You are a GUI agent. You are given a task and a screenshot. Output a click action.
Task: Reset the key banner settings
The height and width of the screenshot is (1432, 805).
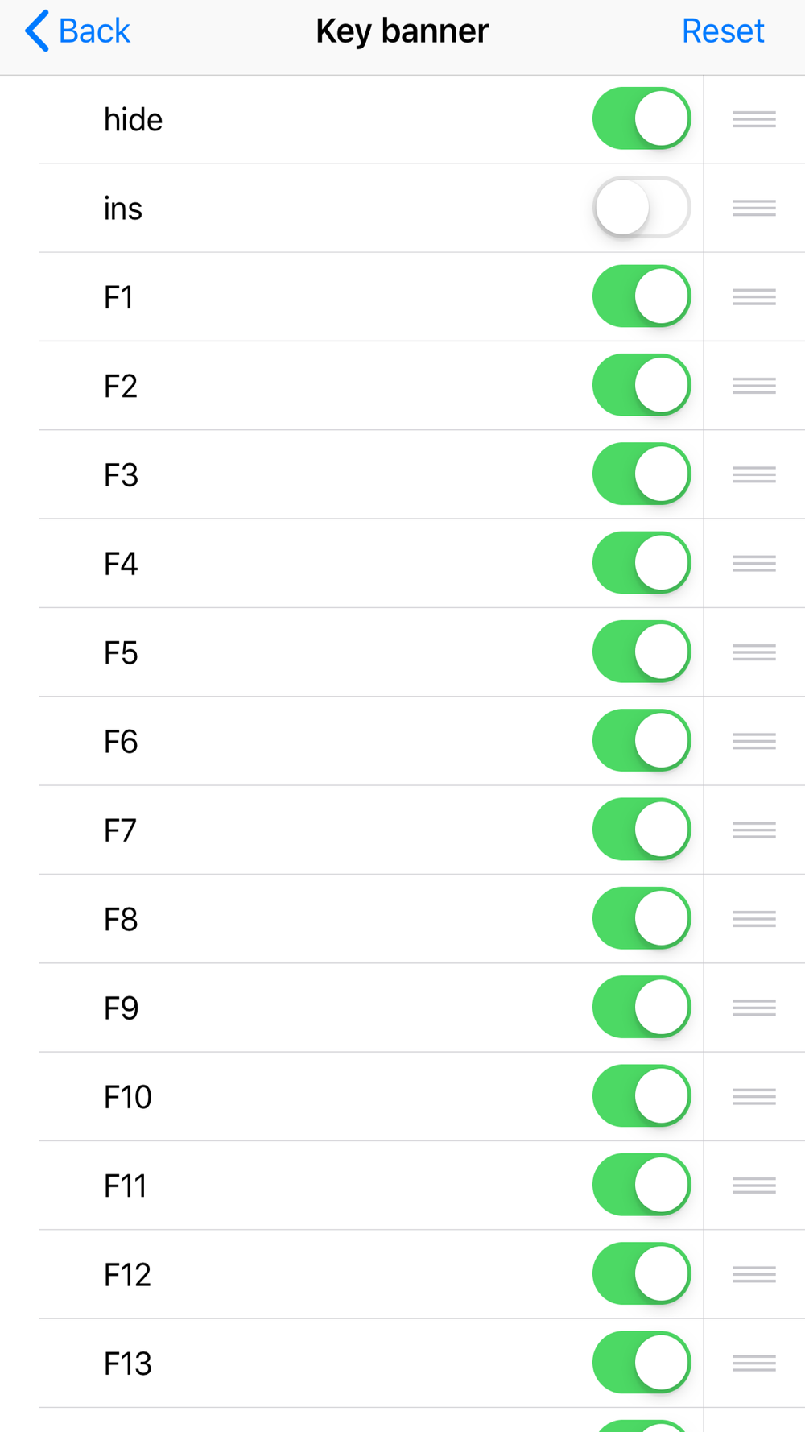click(x=723, y=31)
